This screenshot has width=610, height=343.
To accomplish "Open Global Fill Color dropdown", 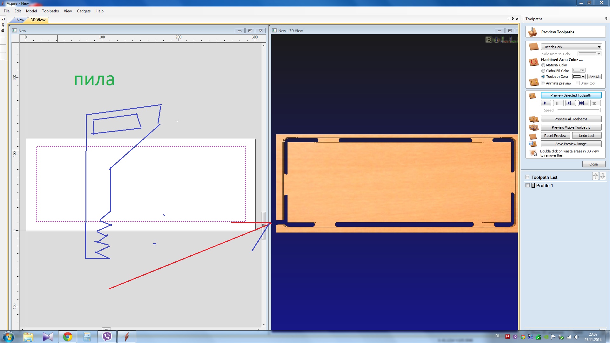I will (x=579, y=71).
